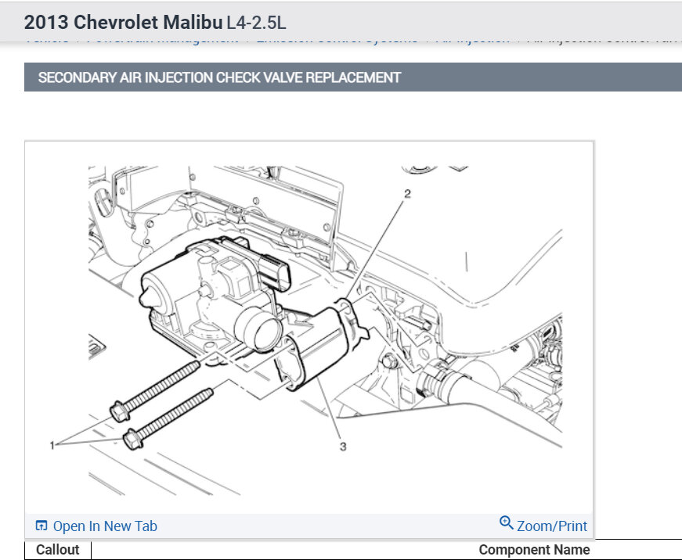The image size is (682, 560).
Task: Click callout number 2 in diagram
Action: 407,194
